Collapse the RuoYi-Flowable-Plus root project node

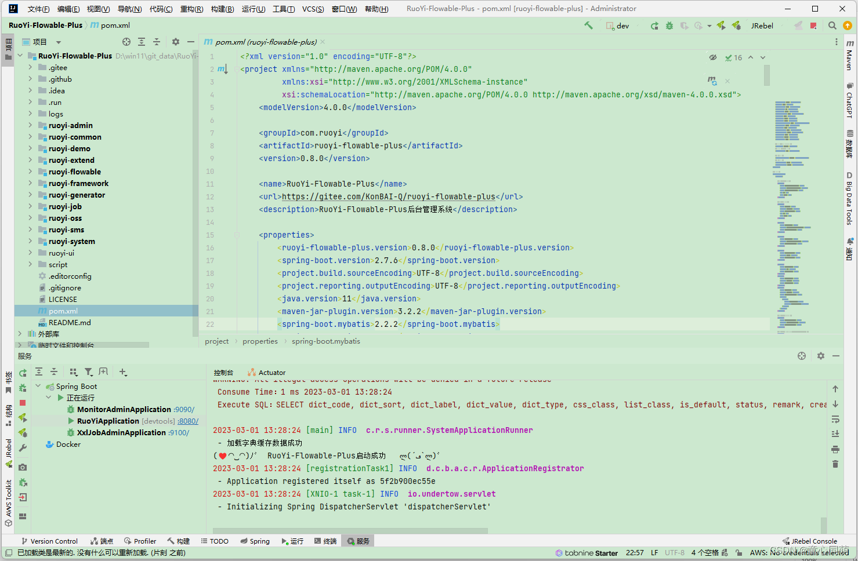point(20,56)
